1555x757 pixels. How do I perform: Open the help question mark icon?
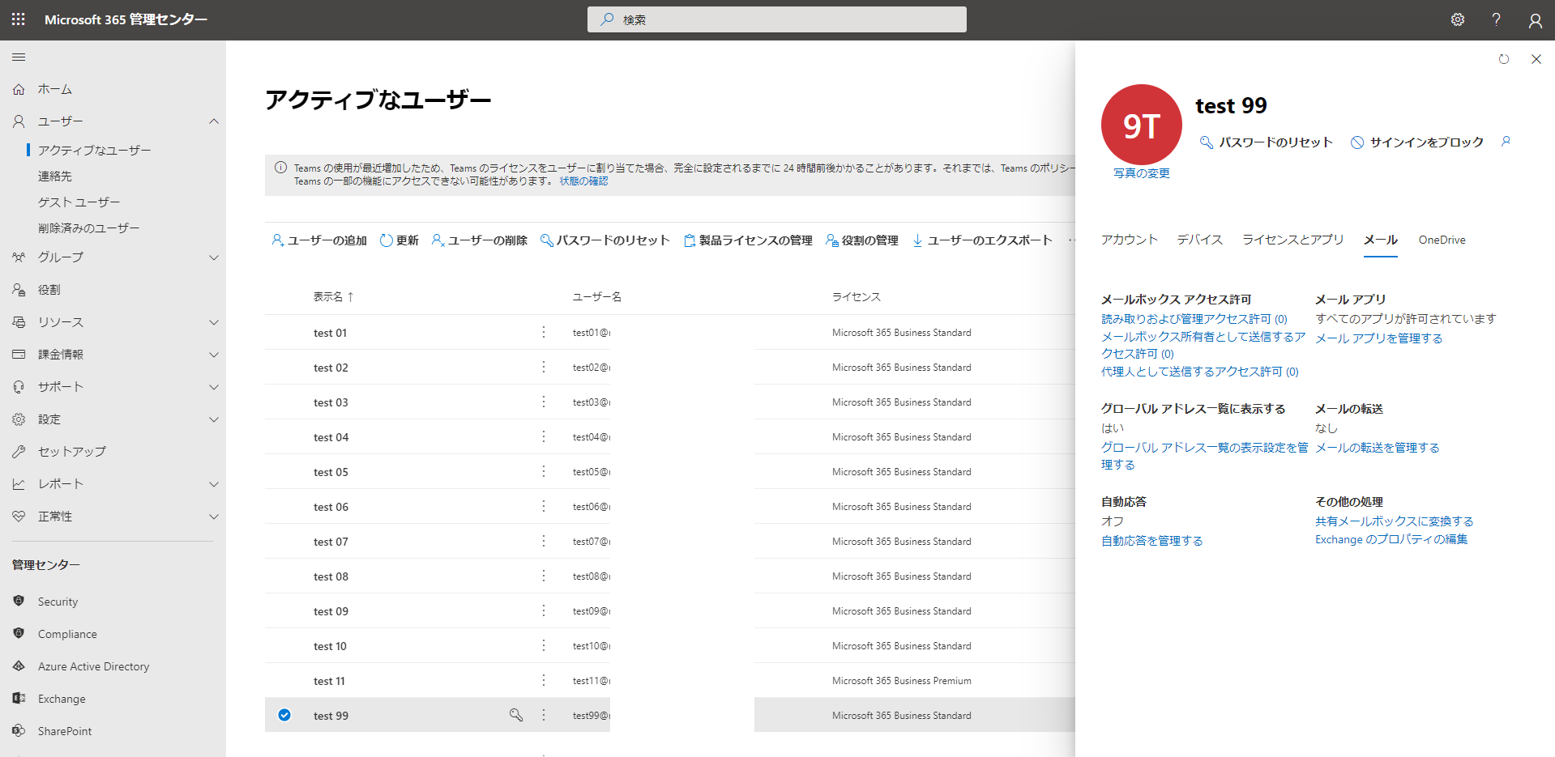1496,19
